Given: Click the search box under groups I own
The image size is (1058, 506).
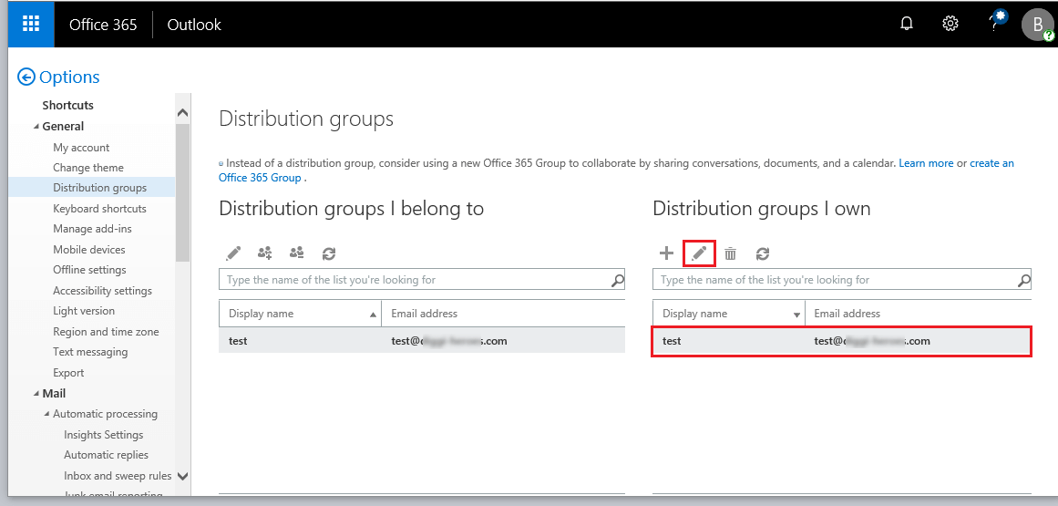Looking at the screenshot, I should pos(833,280).
